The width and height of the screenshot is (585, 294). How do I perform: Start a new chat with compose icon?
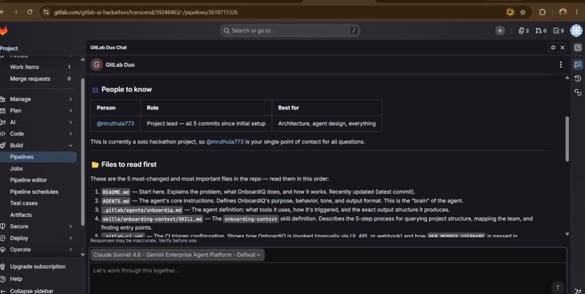(x=578, y=47)
